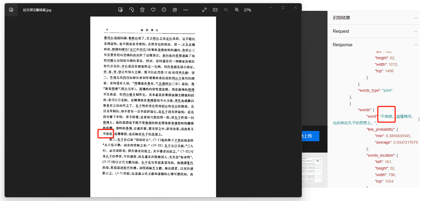Delete the image using the trash icon
The width and height of the screenshot is (427, 201).
coord(142,10)
